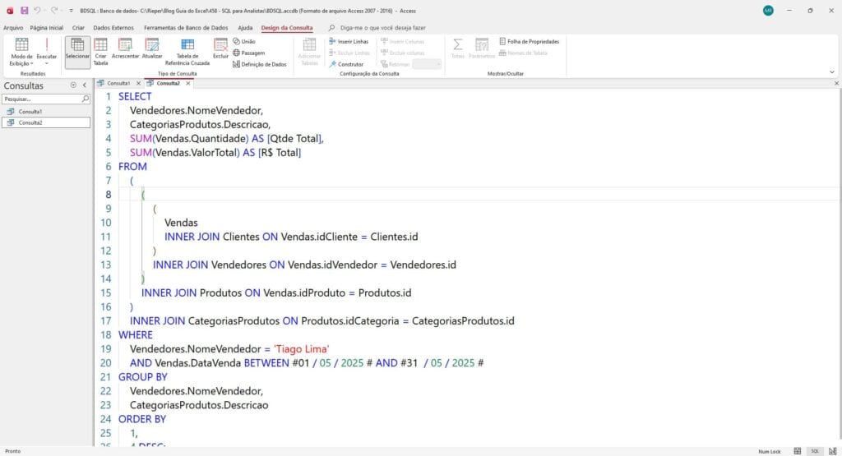Toggle the Folha de Propriedades pane
The height and width of the screenshot is (456, 842).
(x=529, y=41)
